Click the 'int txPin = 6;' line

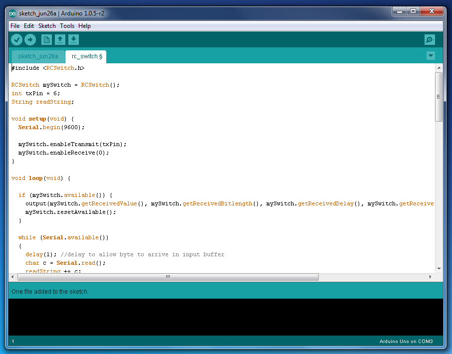pos(36,94)
